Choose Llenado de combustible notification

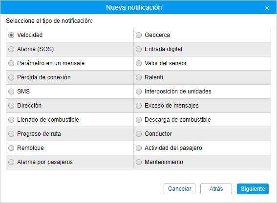(11, 120)
